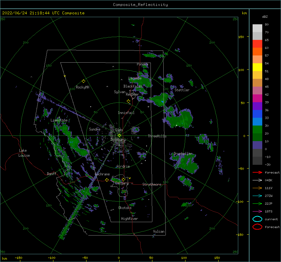The height and width of the screenshot is (262, 281).
Task: Click the yellow diamond marker over Calgary
Action: click(123, 179)
